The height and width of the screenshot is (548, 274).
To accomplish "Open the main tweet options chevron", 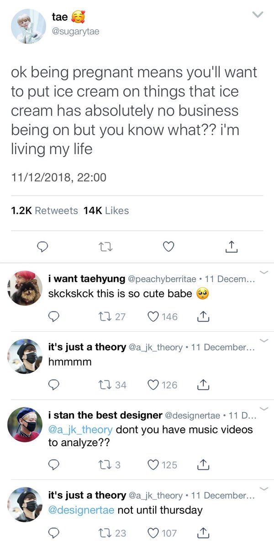I will (258, 15).
